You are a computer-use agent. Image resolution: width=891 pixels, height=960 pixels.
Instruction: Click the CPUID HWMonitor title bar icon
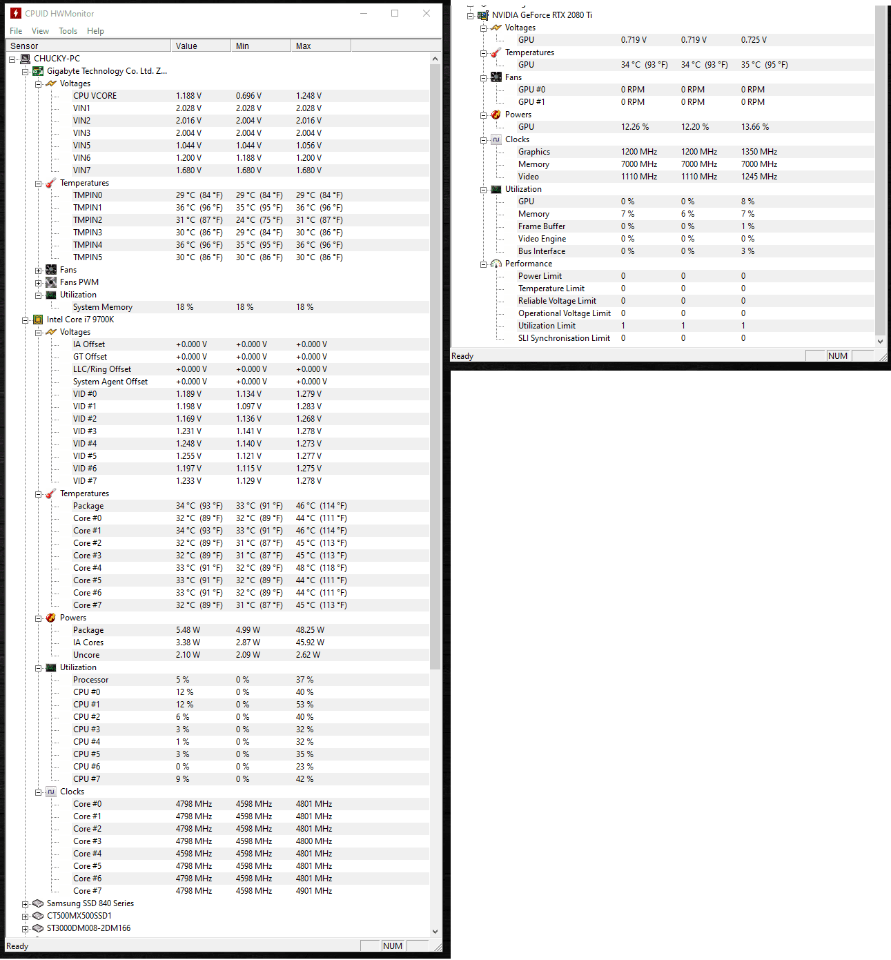coord(16,13)
